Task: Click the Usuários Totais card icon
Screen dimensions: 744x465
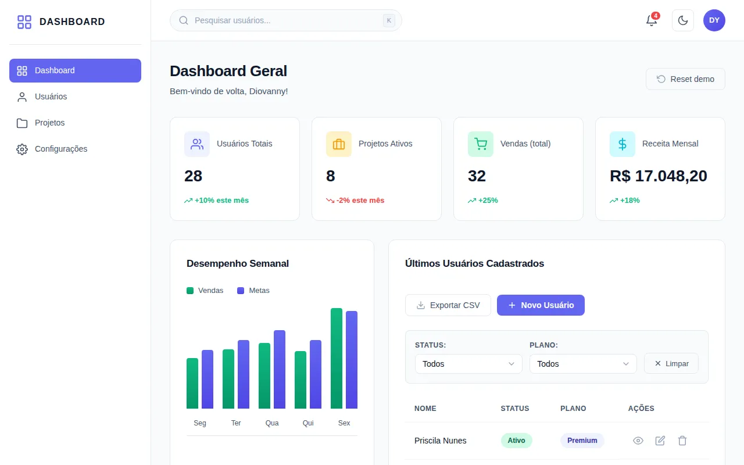Action: tap(197, 144)
